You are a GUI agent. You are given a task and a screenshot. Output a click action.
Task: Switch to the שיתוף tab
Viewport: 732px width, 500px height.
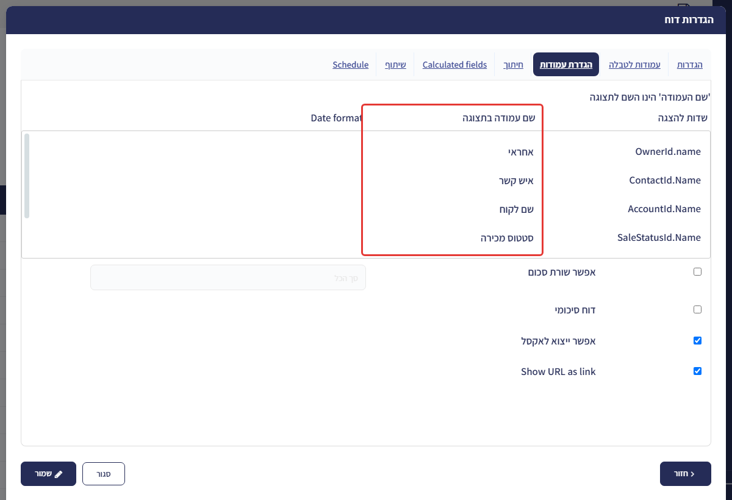[x=395, y=65]
